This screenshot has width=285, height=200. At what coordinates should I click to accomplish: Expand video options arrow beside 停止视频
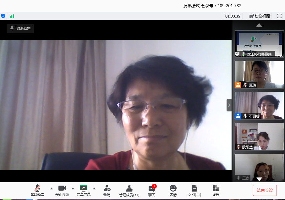point(73,188)
